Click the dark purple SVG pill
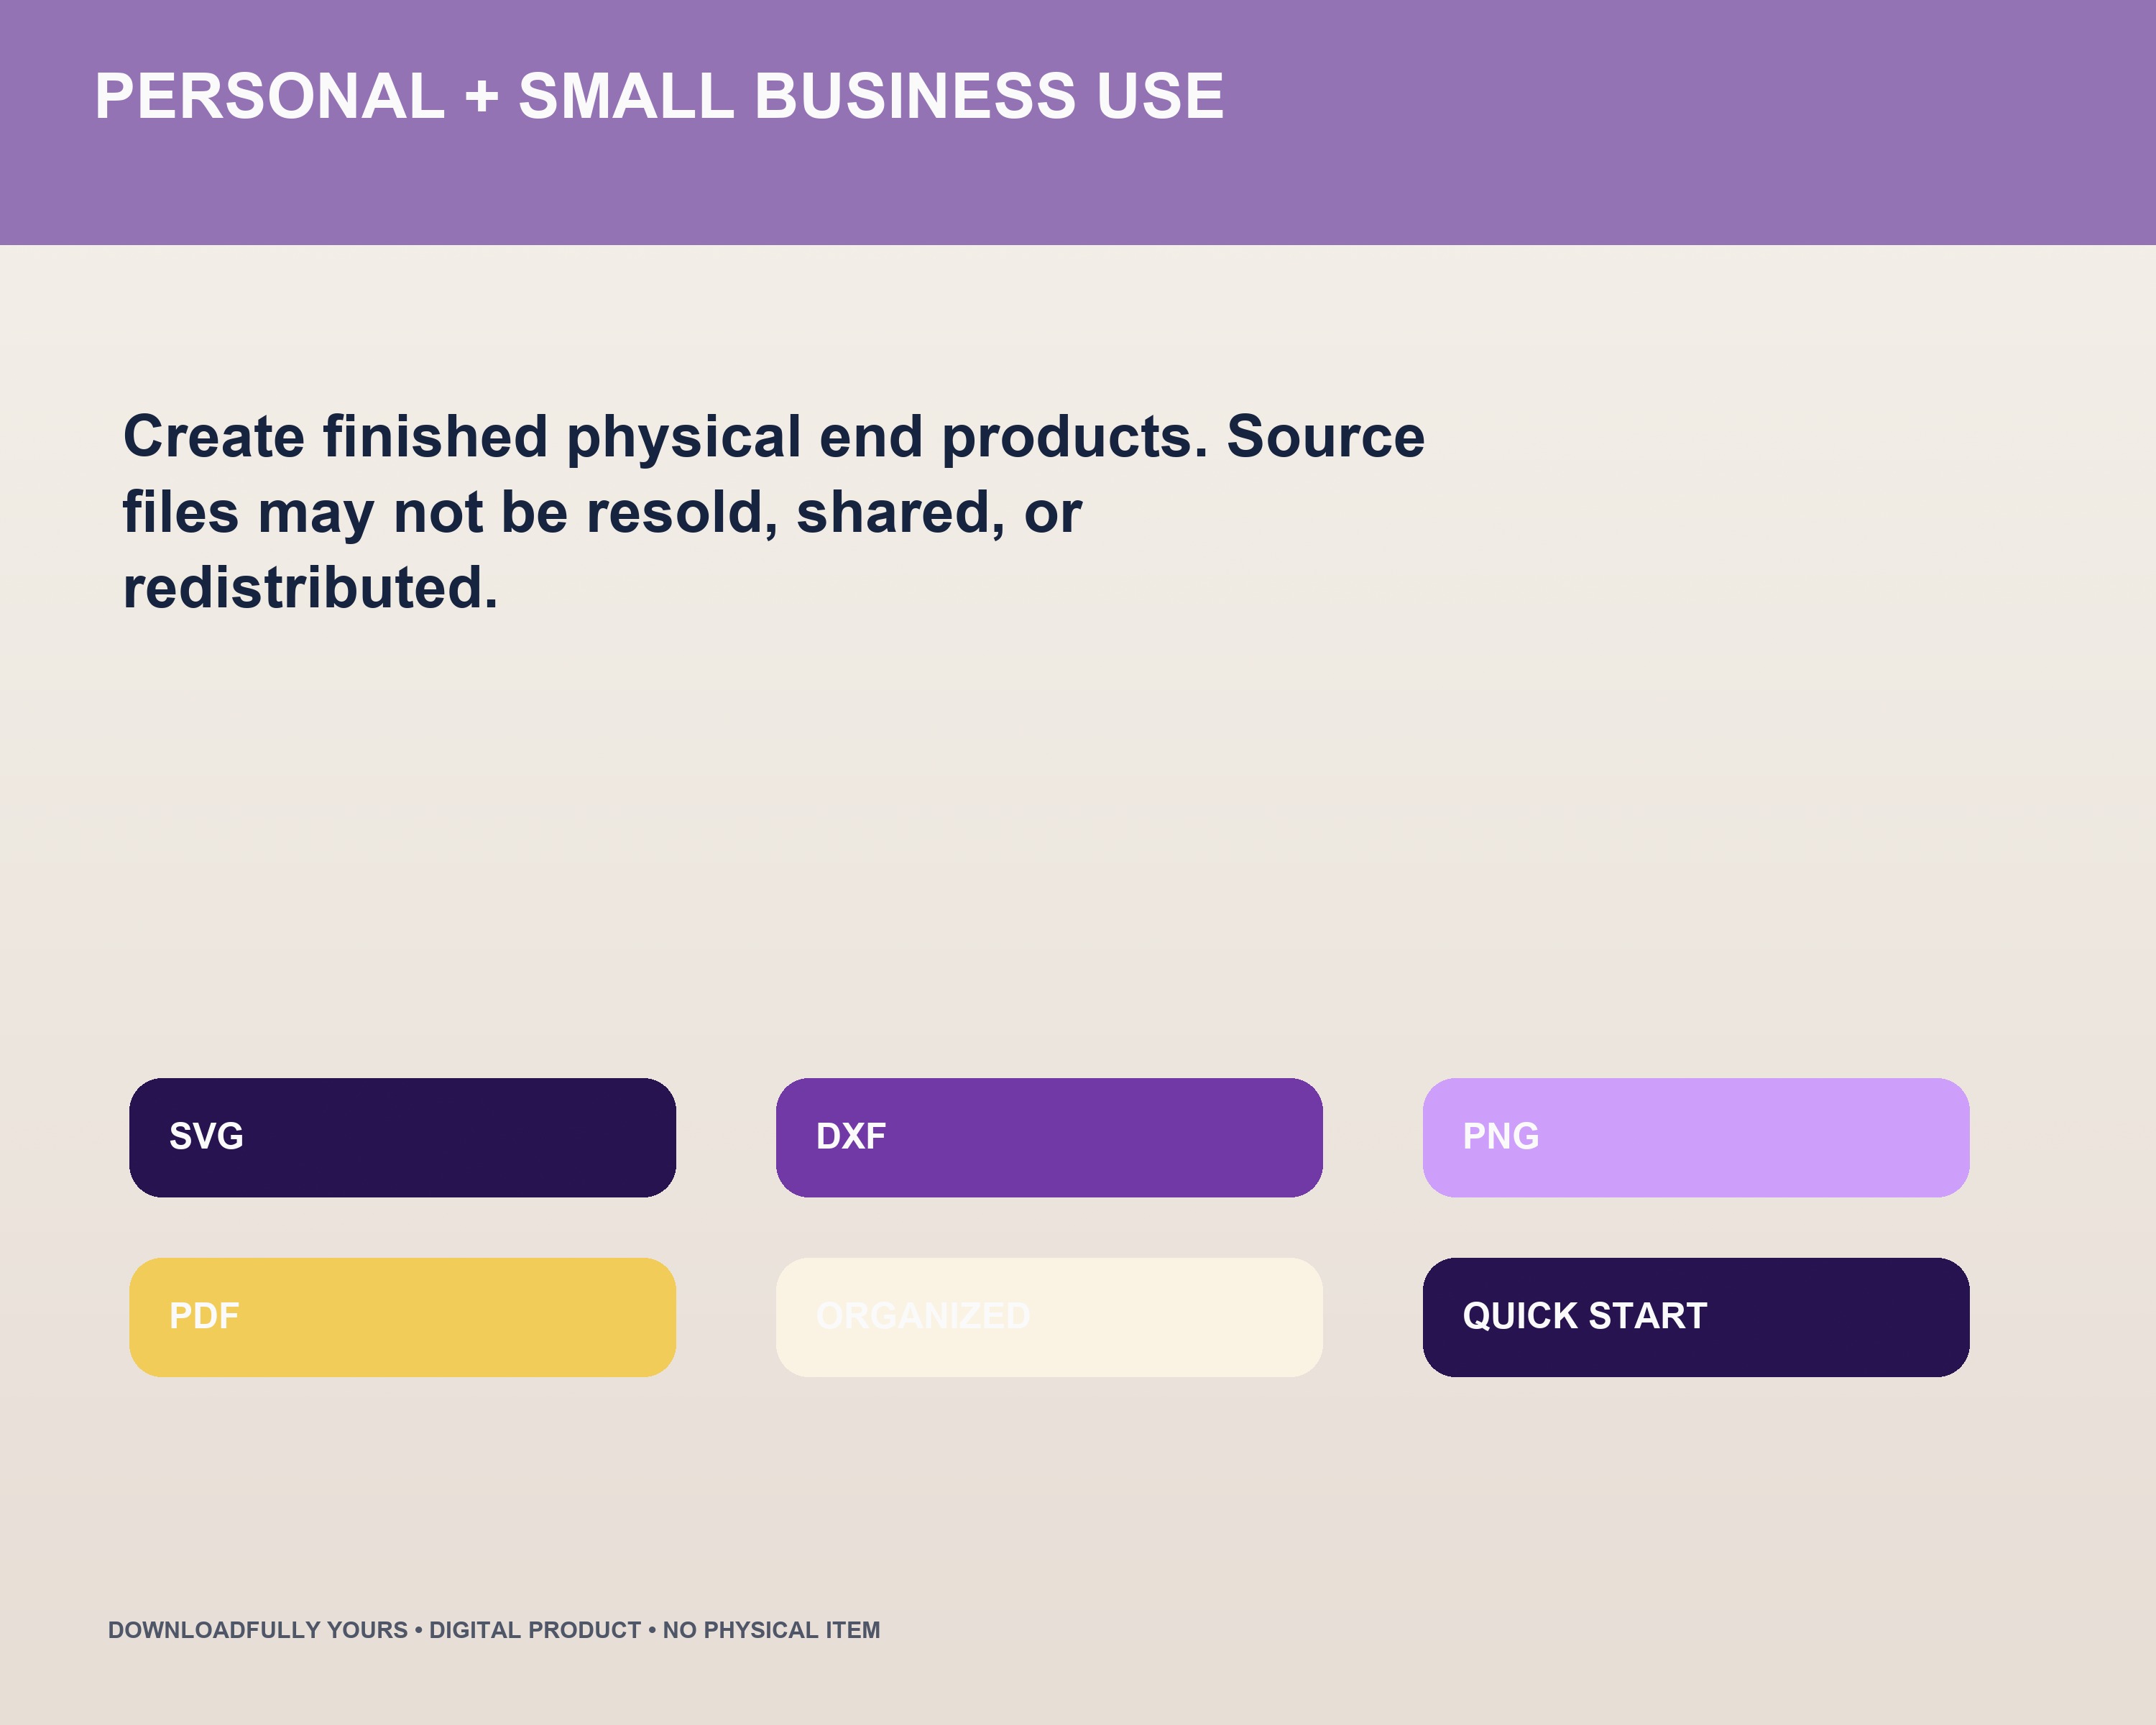 402,1137
